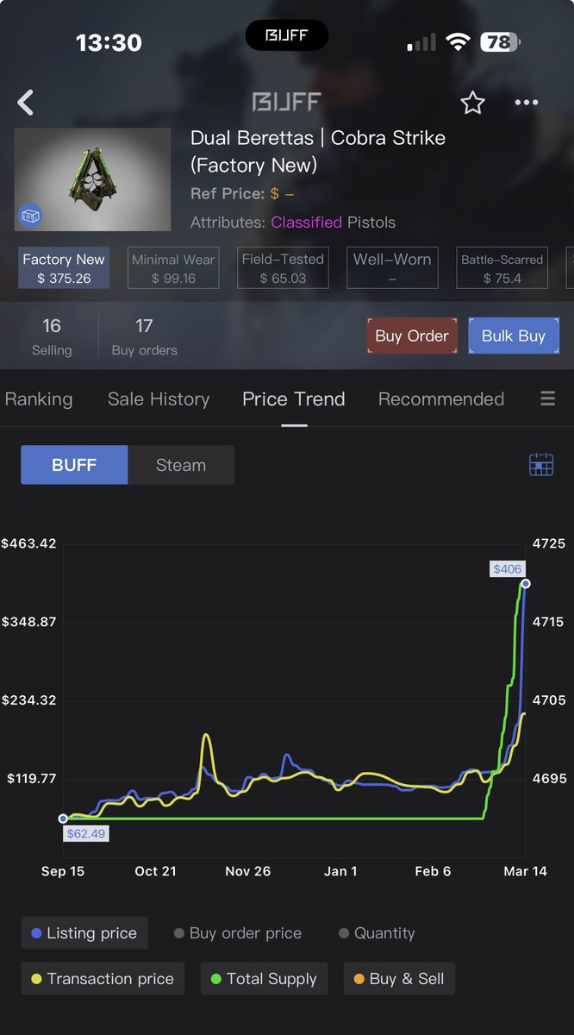The height and width of the screenshot is (1035, 574).
Task: Tap the BUFF dynamic island pill
Action: click(287, 36)
